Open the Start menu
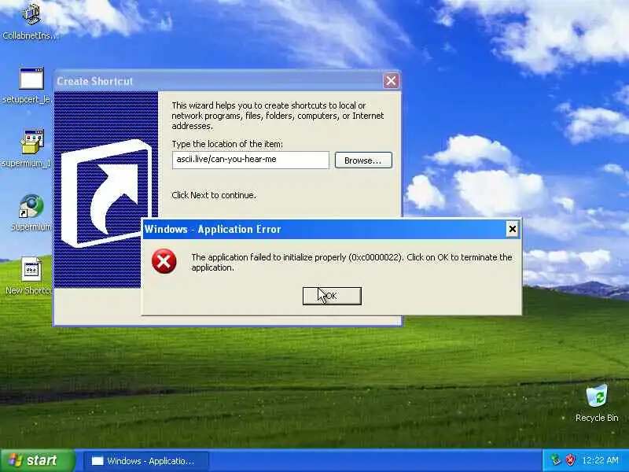This screenshot has width=629, height=472. [x=38, y=460]
